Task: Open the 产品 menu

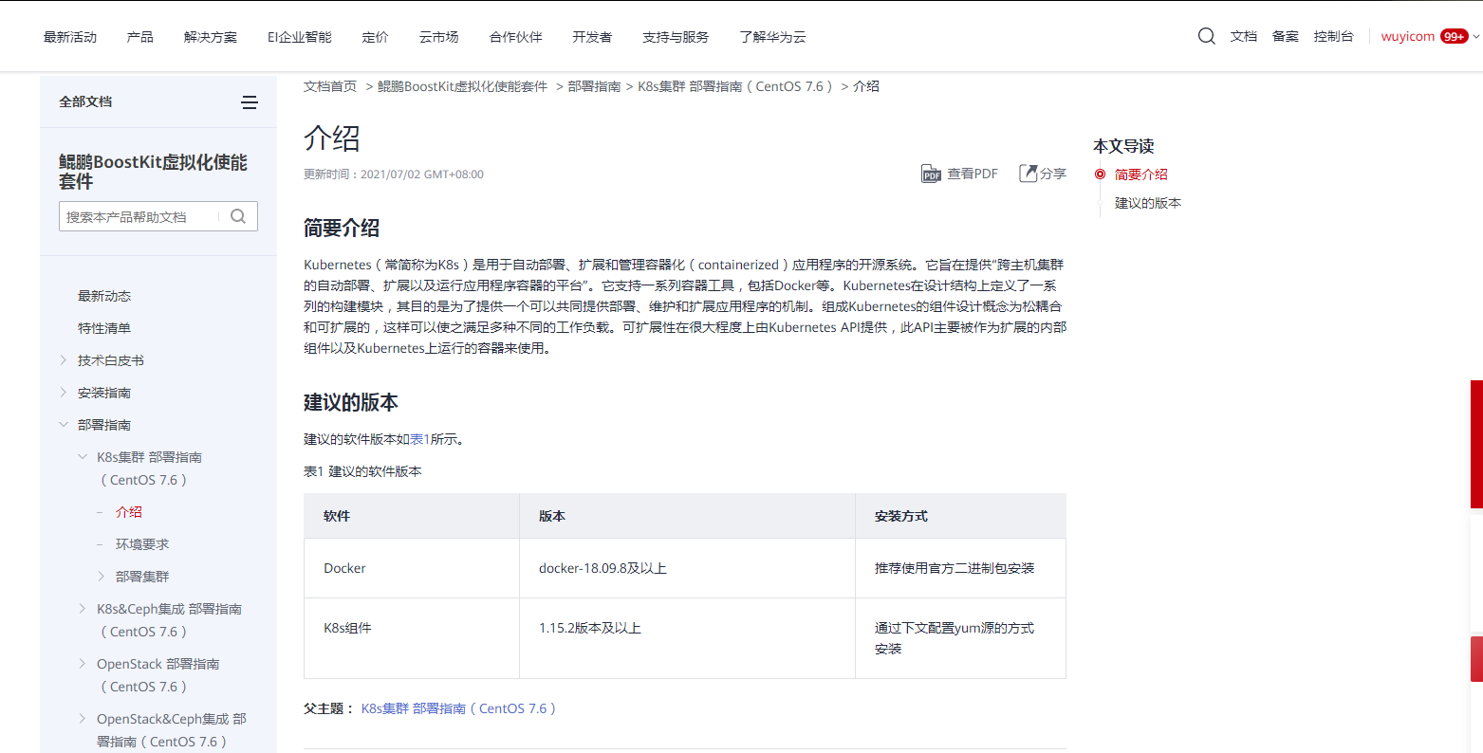Action: (x=140, y=37)
